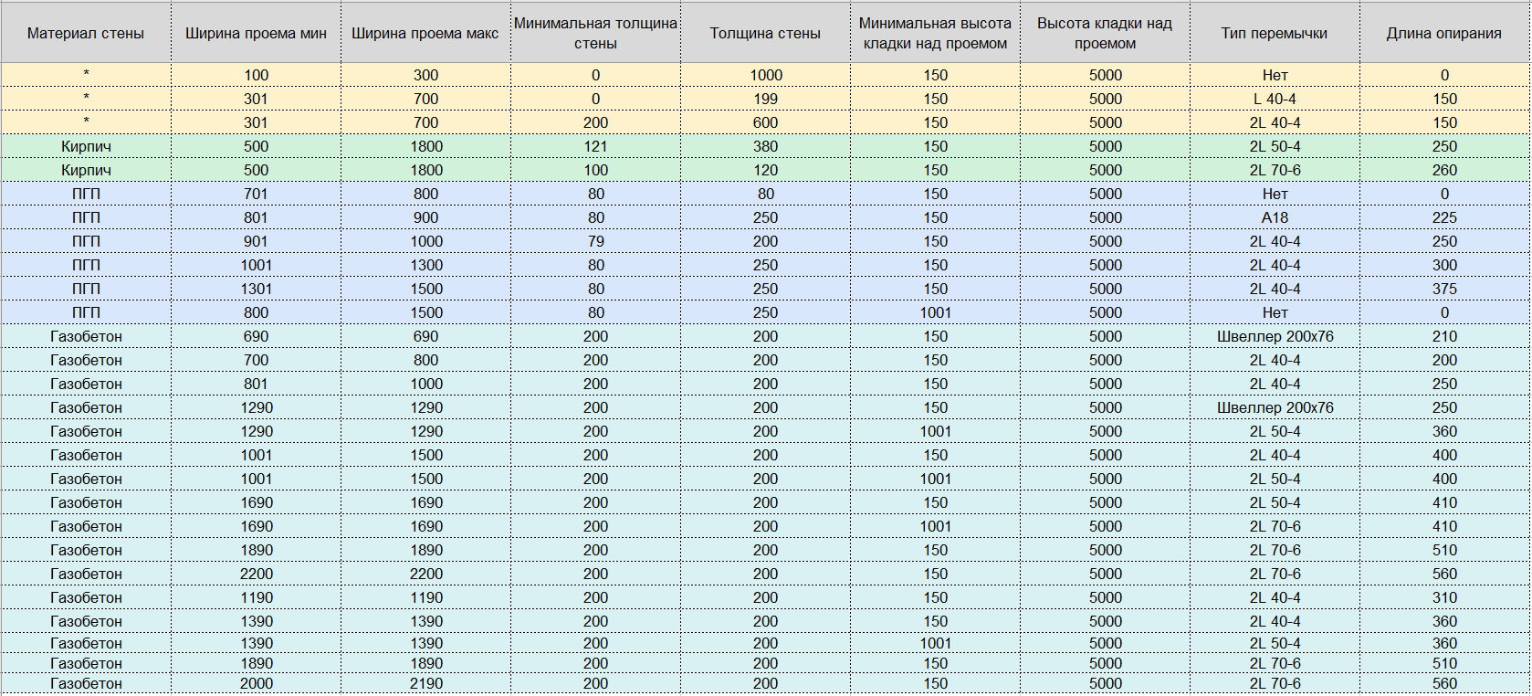
Task: Select the wall thickness '80' in the ПГП 701 row
Action: tap(765, 194)
